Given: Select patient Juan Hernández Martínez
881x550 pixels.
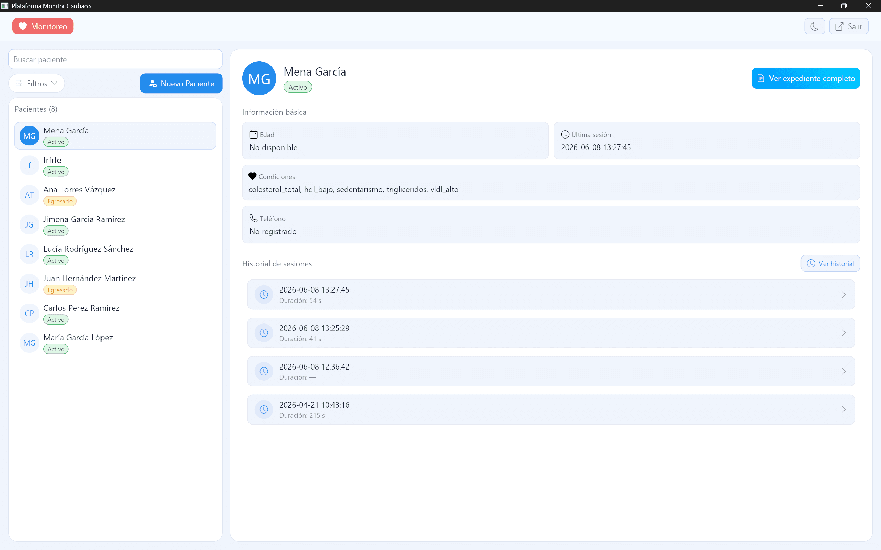Looking at the screenshot, I should pyautogui.click(x=115, y=284).
